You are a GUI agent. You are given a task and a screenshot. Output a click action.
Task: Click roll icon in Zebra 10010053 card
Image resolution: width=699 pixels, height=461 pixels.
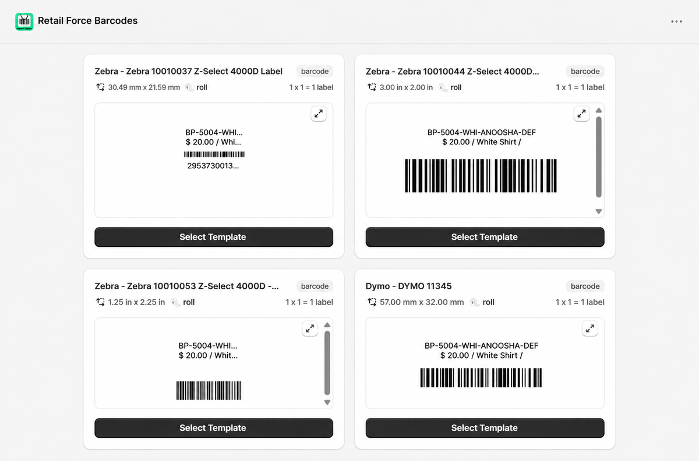(175, 302)
